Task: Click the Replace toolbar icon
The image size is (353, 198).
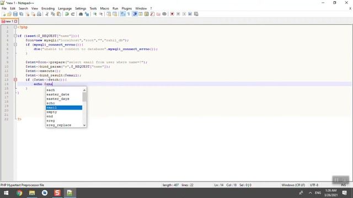Action: [87, 14]
